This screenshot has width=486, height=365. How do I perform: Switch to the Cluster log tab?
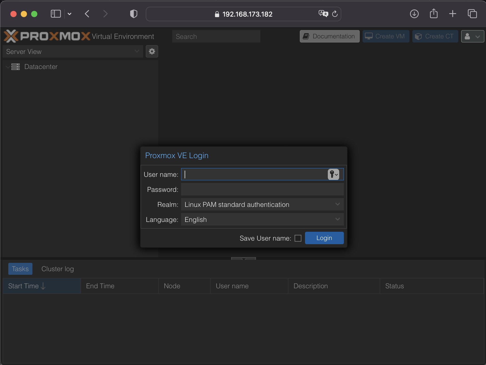pyautogui.click(x=58, y=269)
